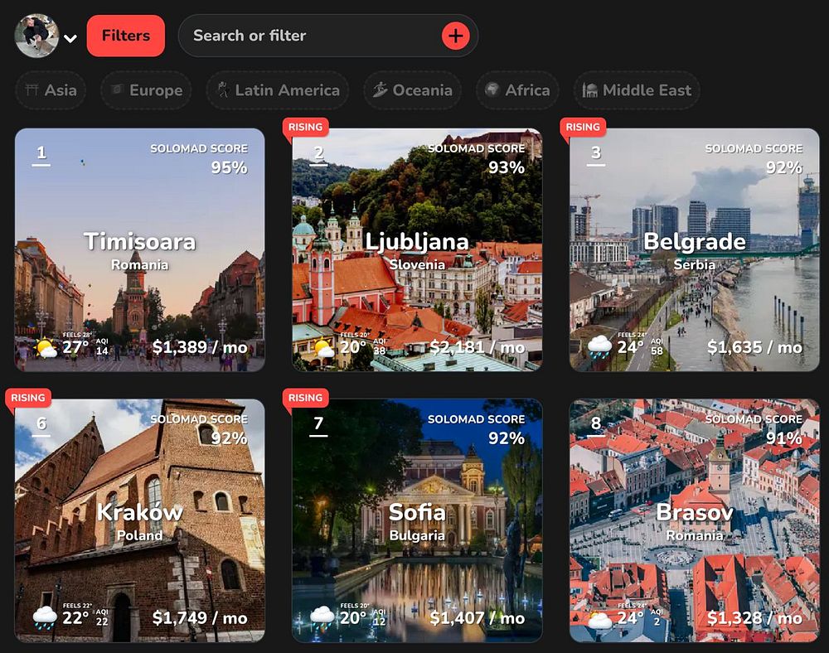This screenshot has width=829, height=653.
Task: Open the Brasov city card
Action: [694, 520]
